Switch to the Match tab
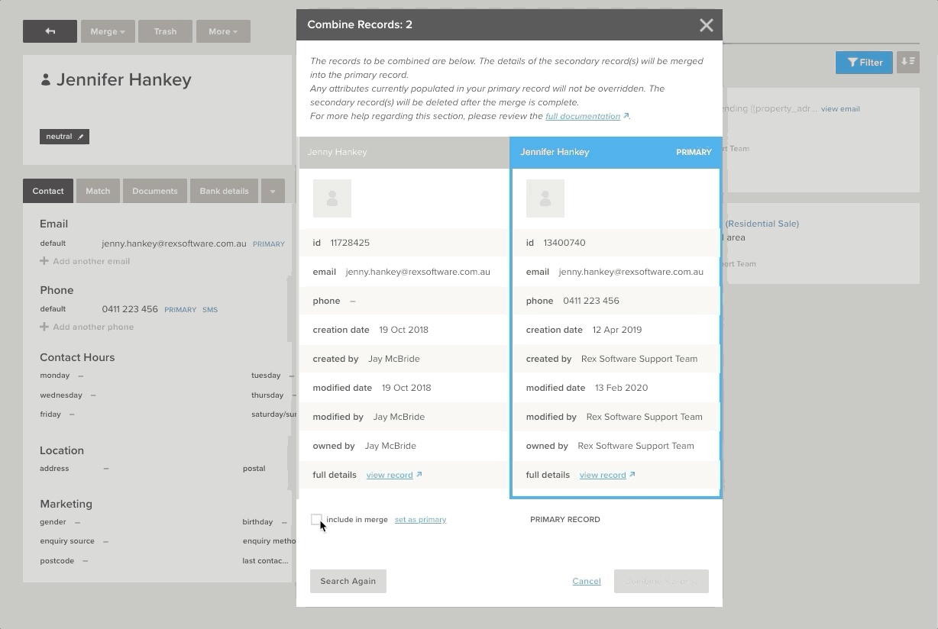Viewport: 938px width, 629px height. (x=98, y=192)
